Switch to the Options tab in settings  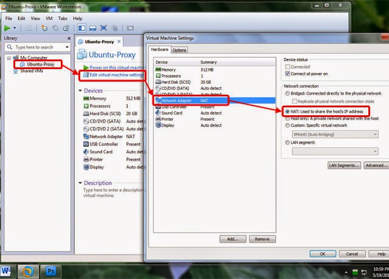(x=179, y=50)
